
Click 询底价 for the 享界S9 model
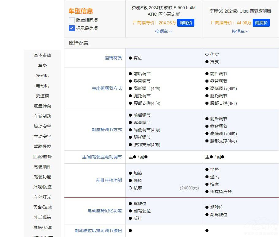tap(261, 23)
